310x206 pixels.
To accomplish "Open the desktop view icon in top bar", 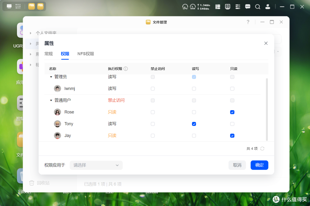I will [x=9, y=6].
